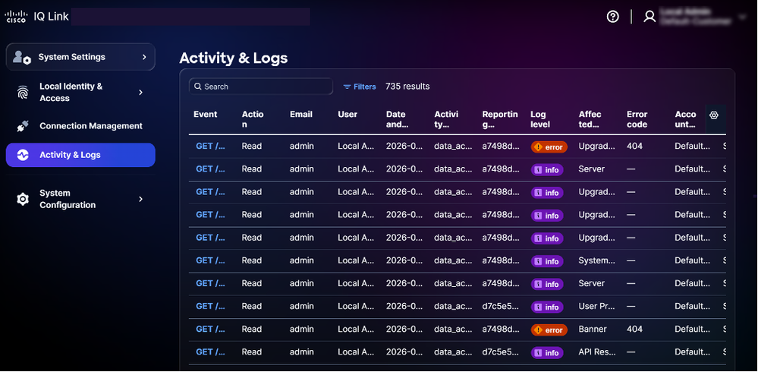The height and width of the screenshot is (372, 758).
Task: Expand Local Identity & Access chevron
Action: 140,92
